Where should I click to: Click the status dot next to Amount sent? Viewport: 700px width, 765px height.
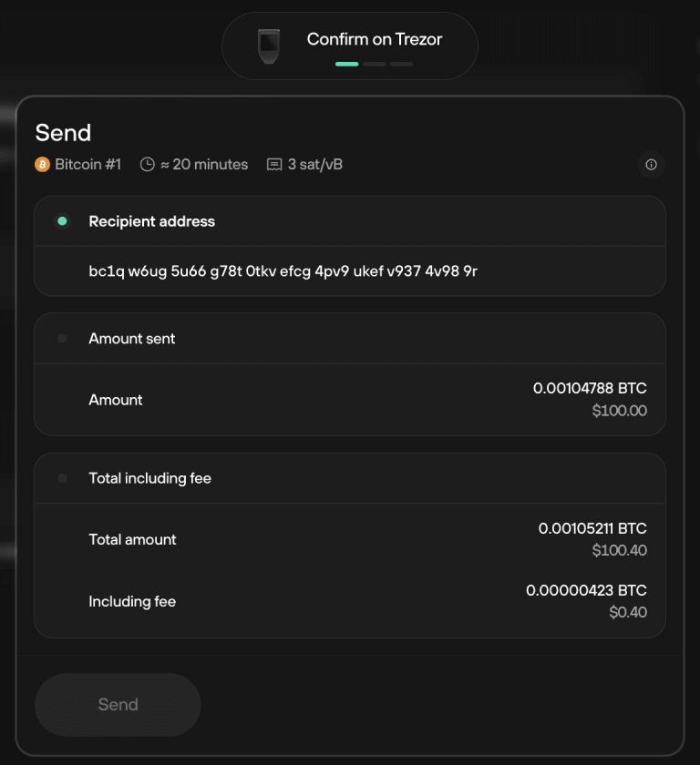point(61,338)
